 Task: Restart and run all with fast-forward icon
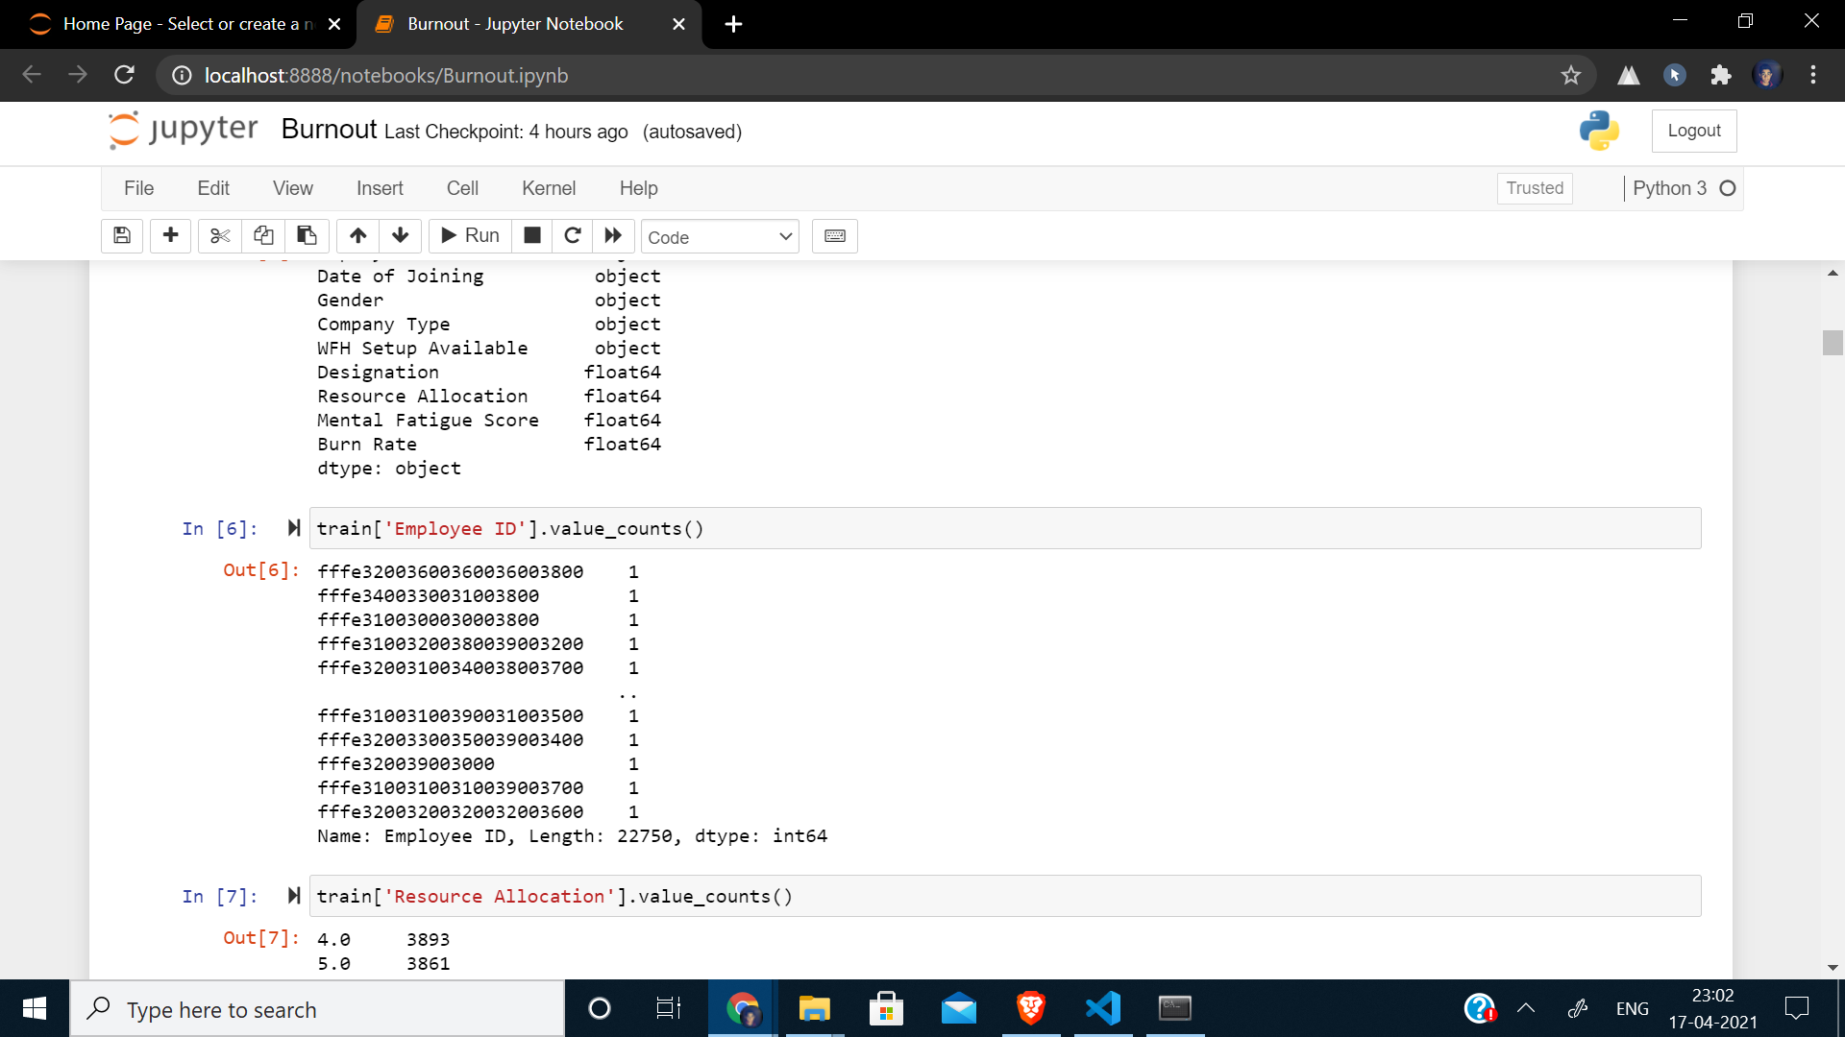click(613, 236)
